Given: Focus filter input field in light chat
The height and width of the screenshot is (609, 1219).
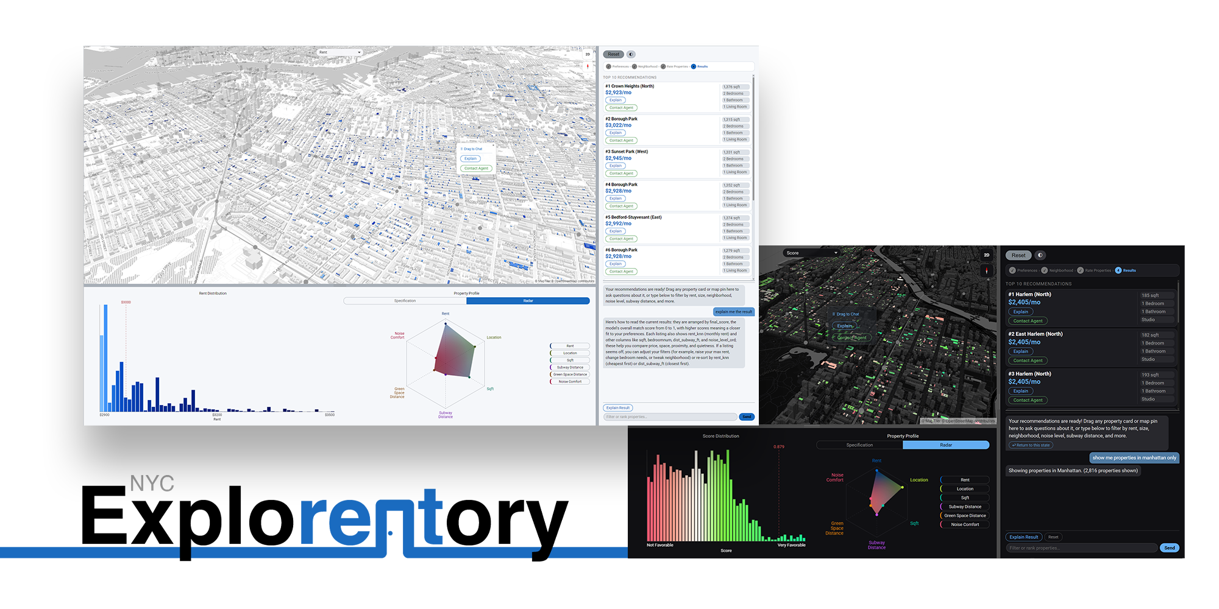Looking at the screenshot, I should 670,417.
